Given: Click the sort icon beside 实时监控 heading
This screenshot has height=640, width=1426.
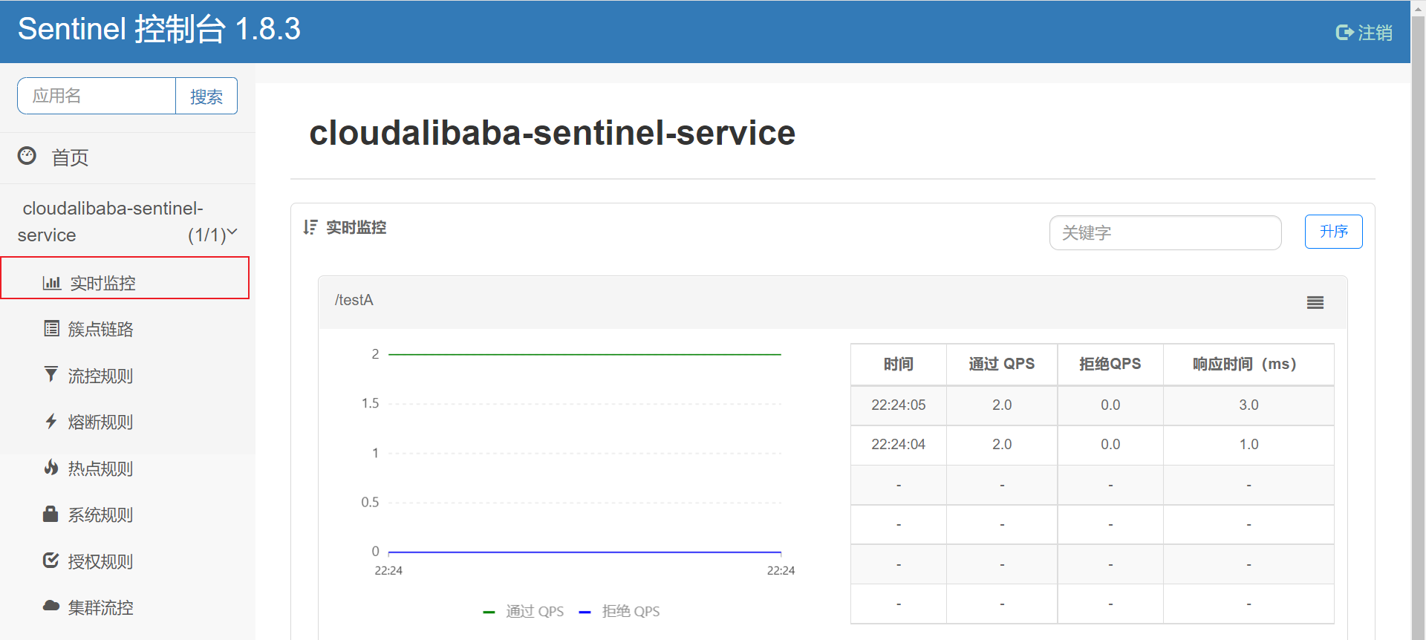Looking at the screenshot, I should click(310, 227).
